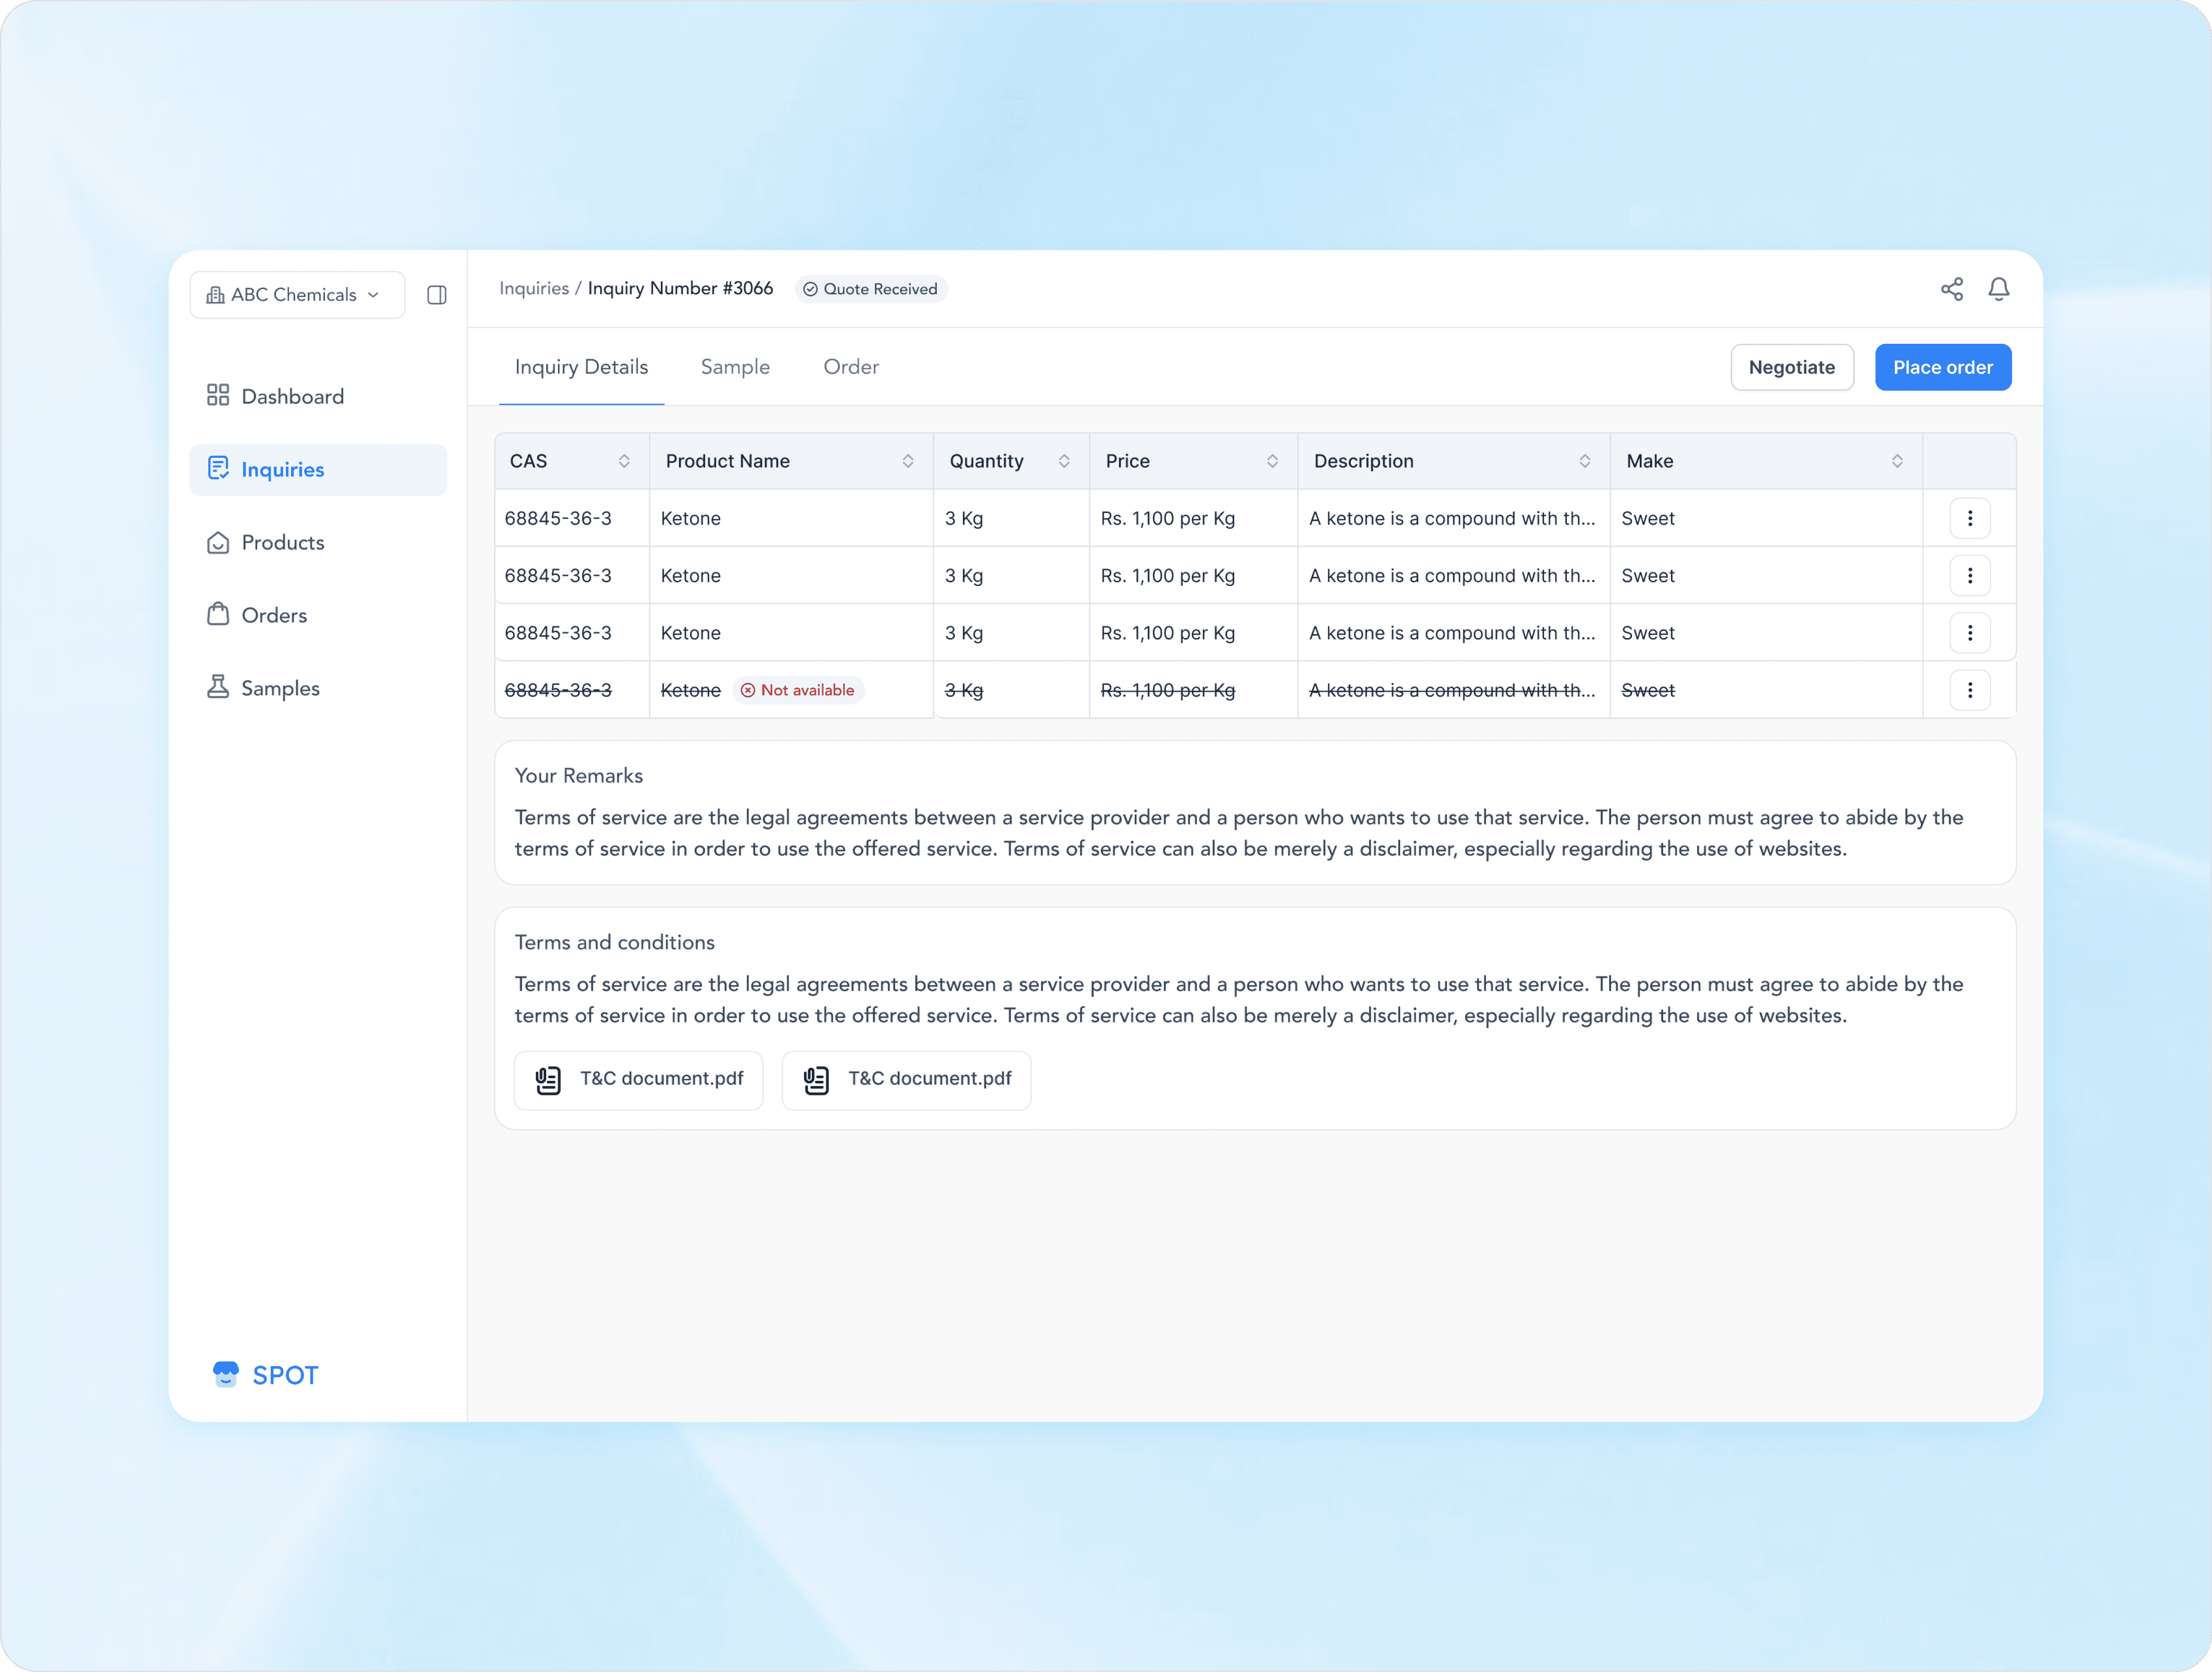Open three-dot menu for first Ketone row
This screenshot has width=2212, height=1672.
(x=1969, y=518)
